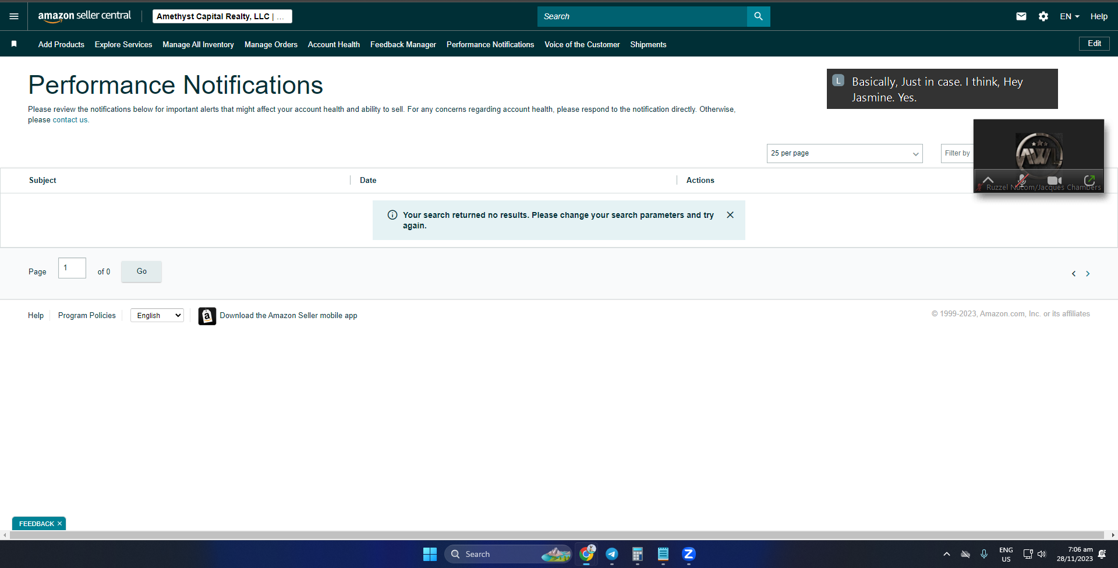Show hidden system tray icons
This screenshot has height=568, width=1118.
[947, 554]
